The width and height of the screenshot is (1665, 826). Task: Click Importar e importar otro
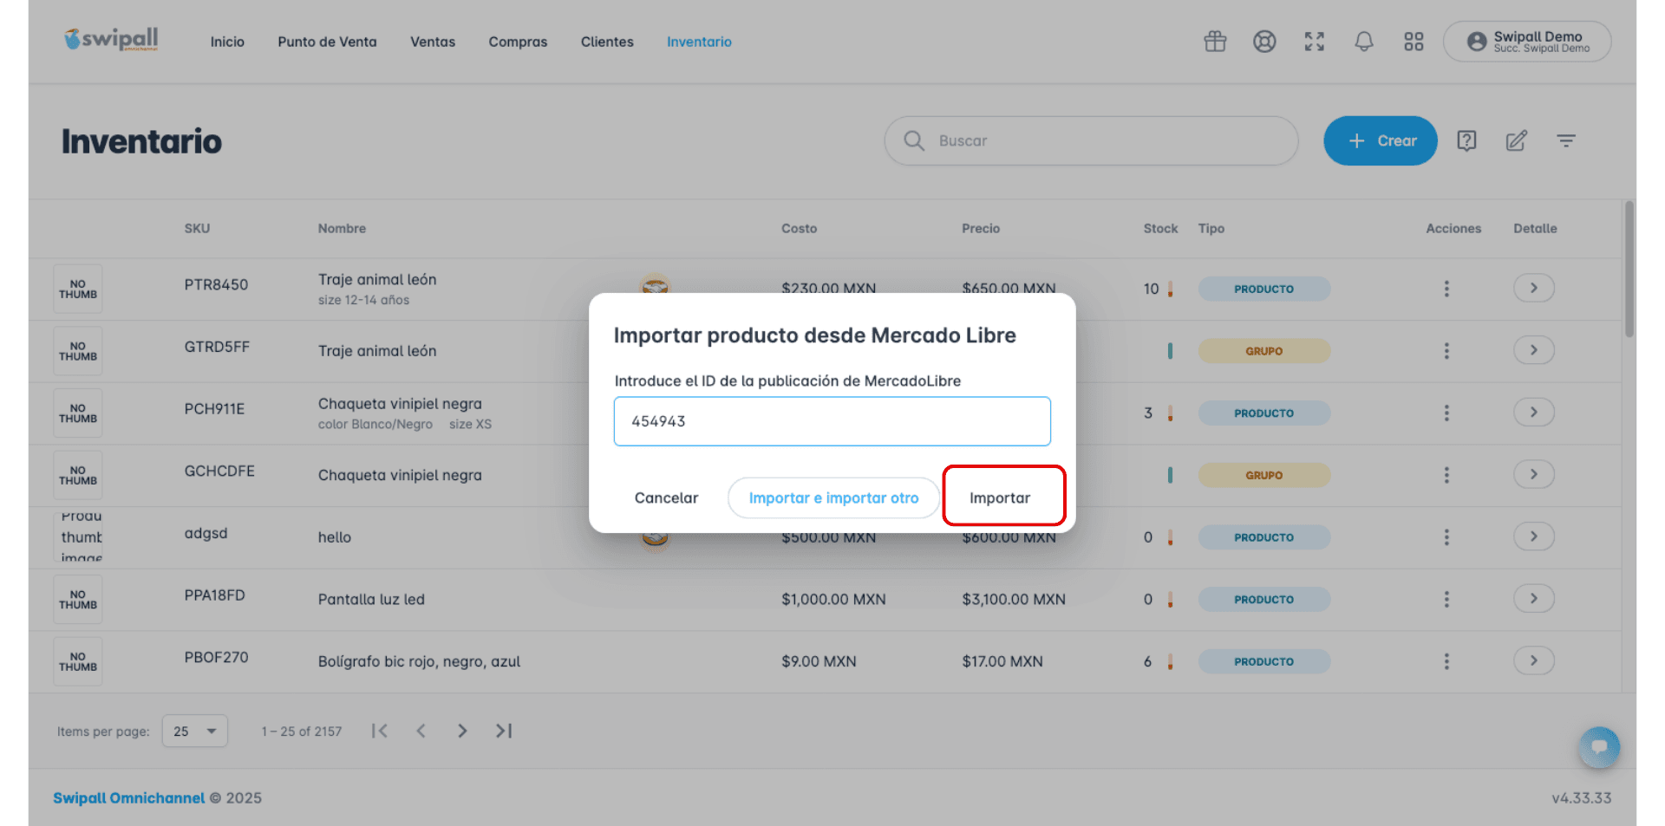click(x=833, y=498)
